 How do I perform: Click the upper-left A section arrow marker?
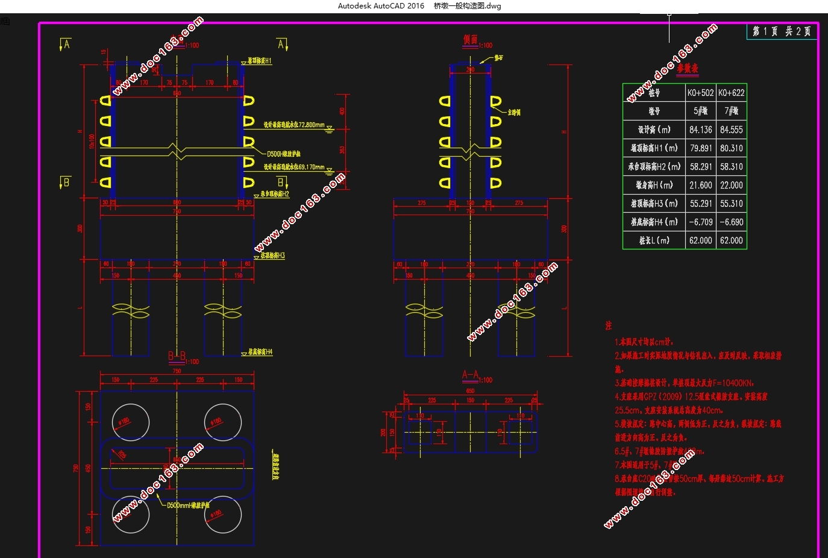[65, 45]
